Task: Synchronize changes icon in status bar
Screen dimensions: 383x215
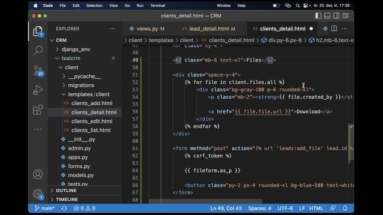Action: click(64, 208)
